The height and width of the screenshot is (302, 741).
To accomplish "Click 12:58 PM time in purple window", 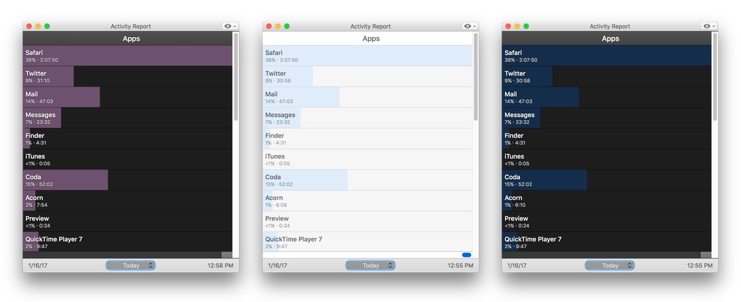I will click(220, 266).
